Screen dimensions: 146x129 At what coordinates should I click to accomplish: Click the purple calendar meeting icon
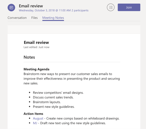click(x=11, y=8)
